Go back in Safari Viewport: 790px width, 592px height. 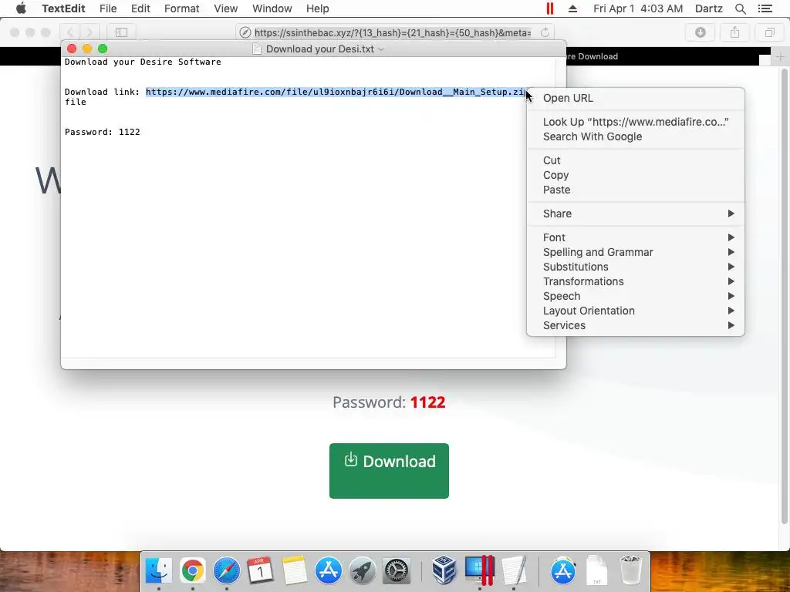(70, 32)
